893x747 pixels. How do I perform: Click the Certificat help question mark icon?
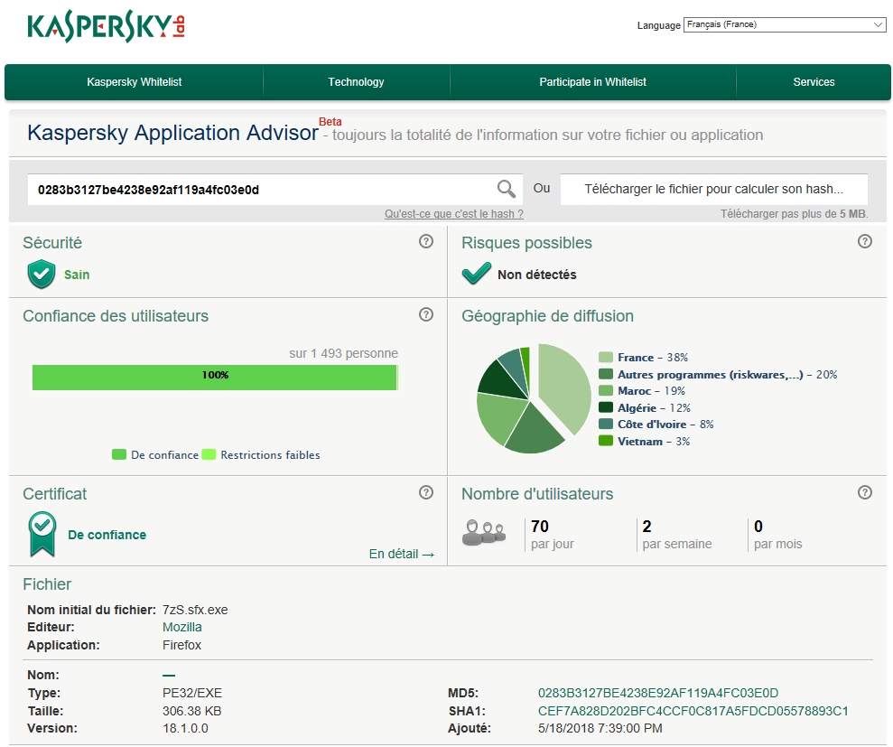[x=426, y=492]
